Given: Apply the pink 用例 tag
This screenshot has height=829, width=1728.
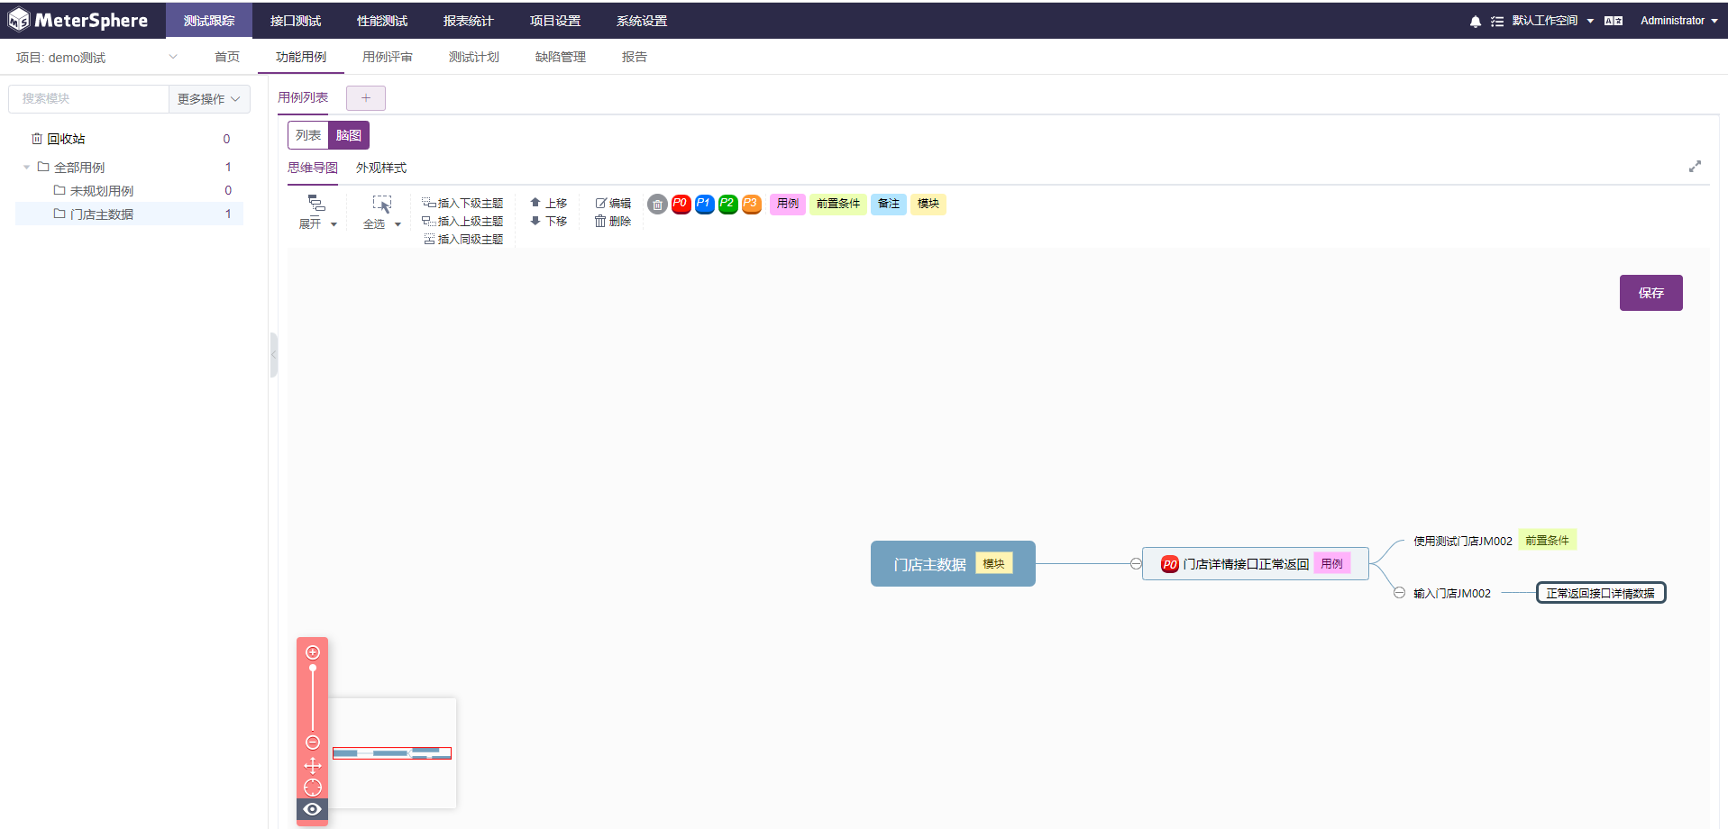Looking at the screenshot, I should point(788,204).
